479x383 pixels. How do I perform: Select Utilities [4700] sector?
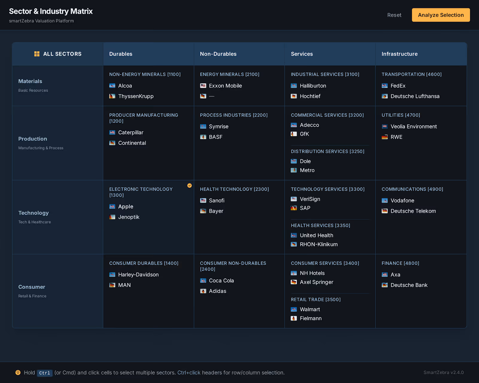point(421,143)
